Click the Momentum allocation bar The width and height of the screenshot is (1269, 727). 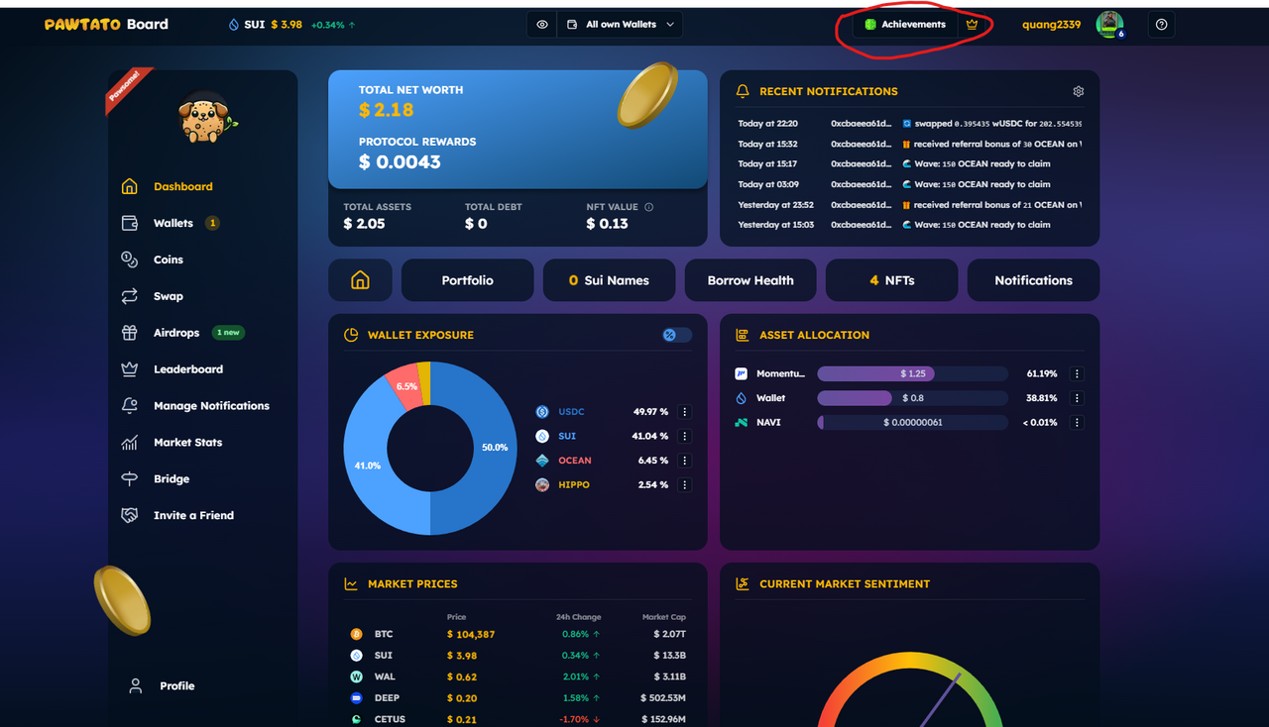[912, 374]
